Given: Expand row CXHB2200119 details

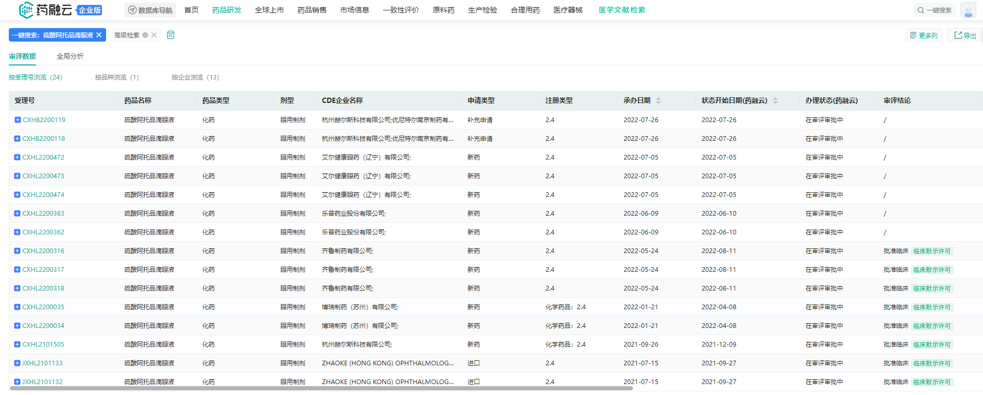Looking at the screenshot, I should pos(17,120).
